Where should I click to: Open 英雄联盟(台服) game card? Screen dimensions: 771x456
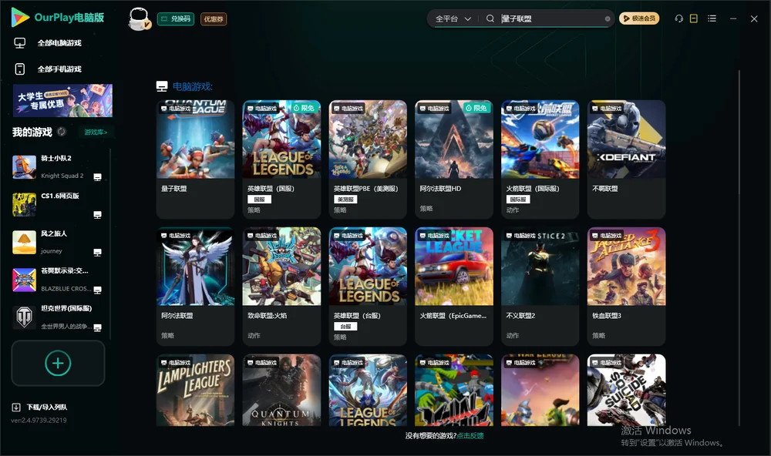click(368, 287)
